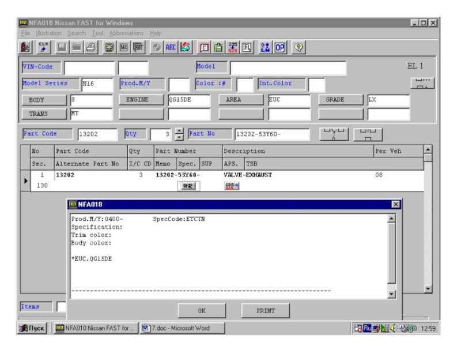This screenshot has height=346, width=461.
Task: Click the VIN-Code input field
Action: tap(89, 68)
